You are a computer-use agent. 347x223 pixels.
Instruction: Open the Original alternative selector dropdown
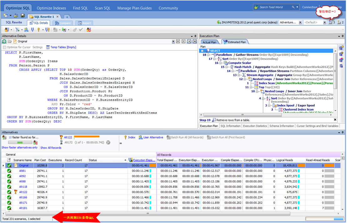pos(173,42)
